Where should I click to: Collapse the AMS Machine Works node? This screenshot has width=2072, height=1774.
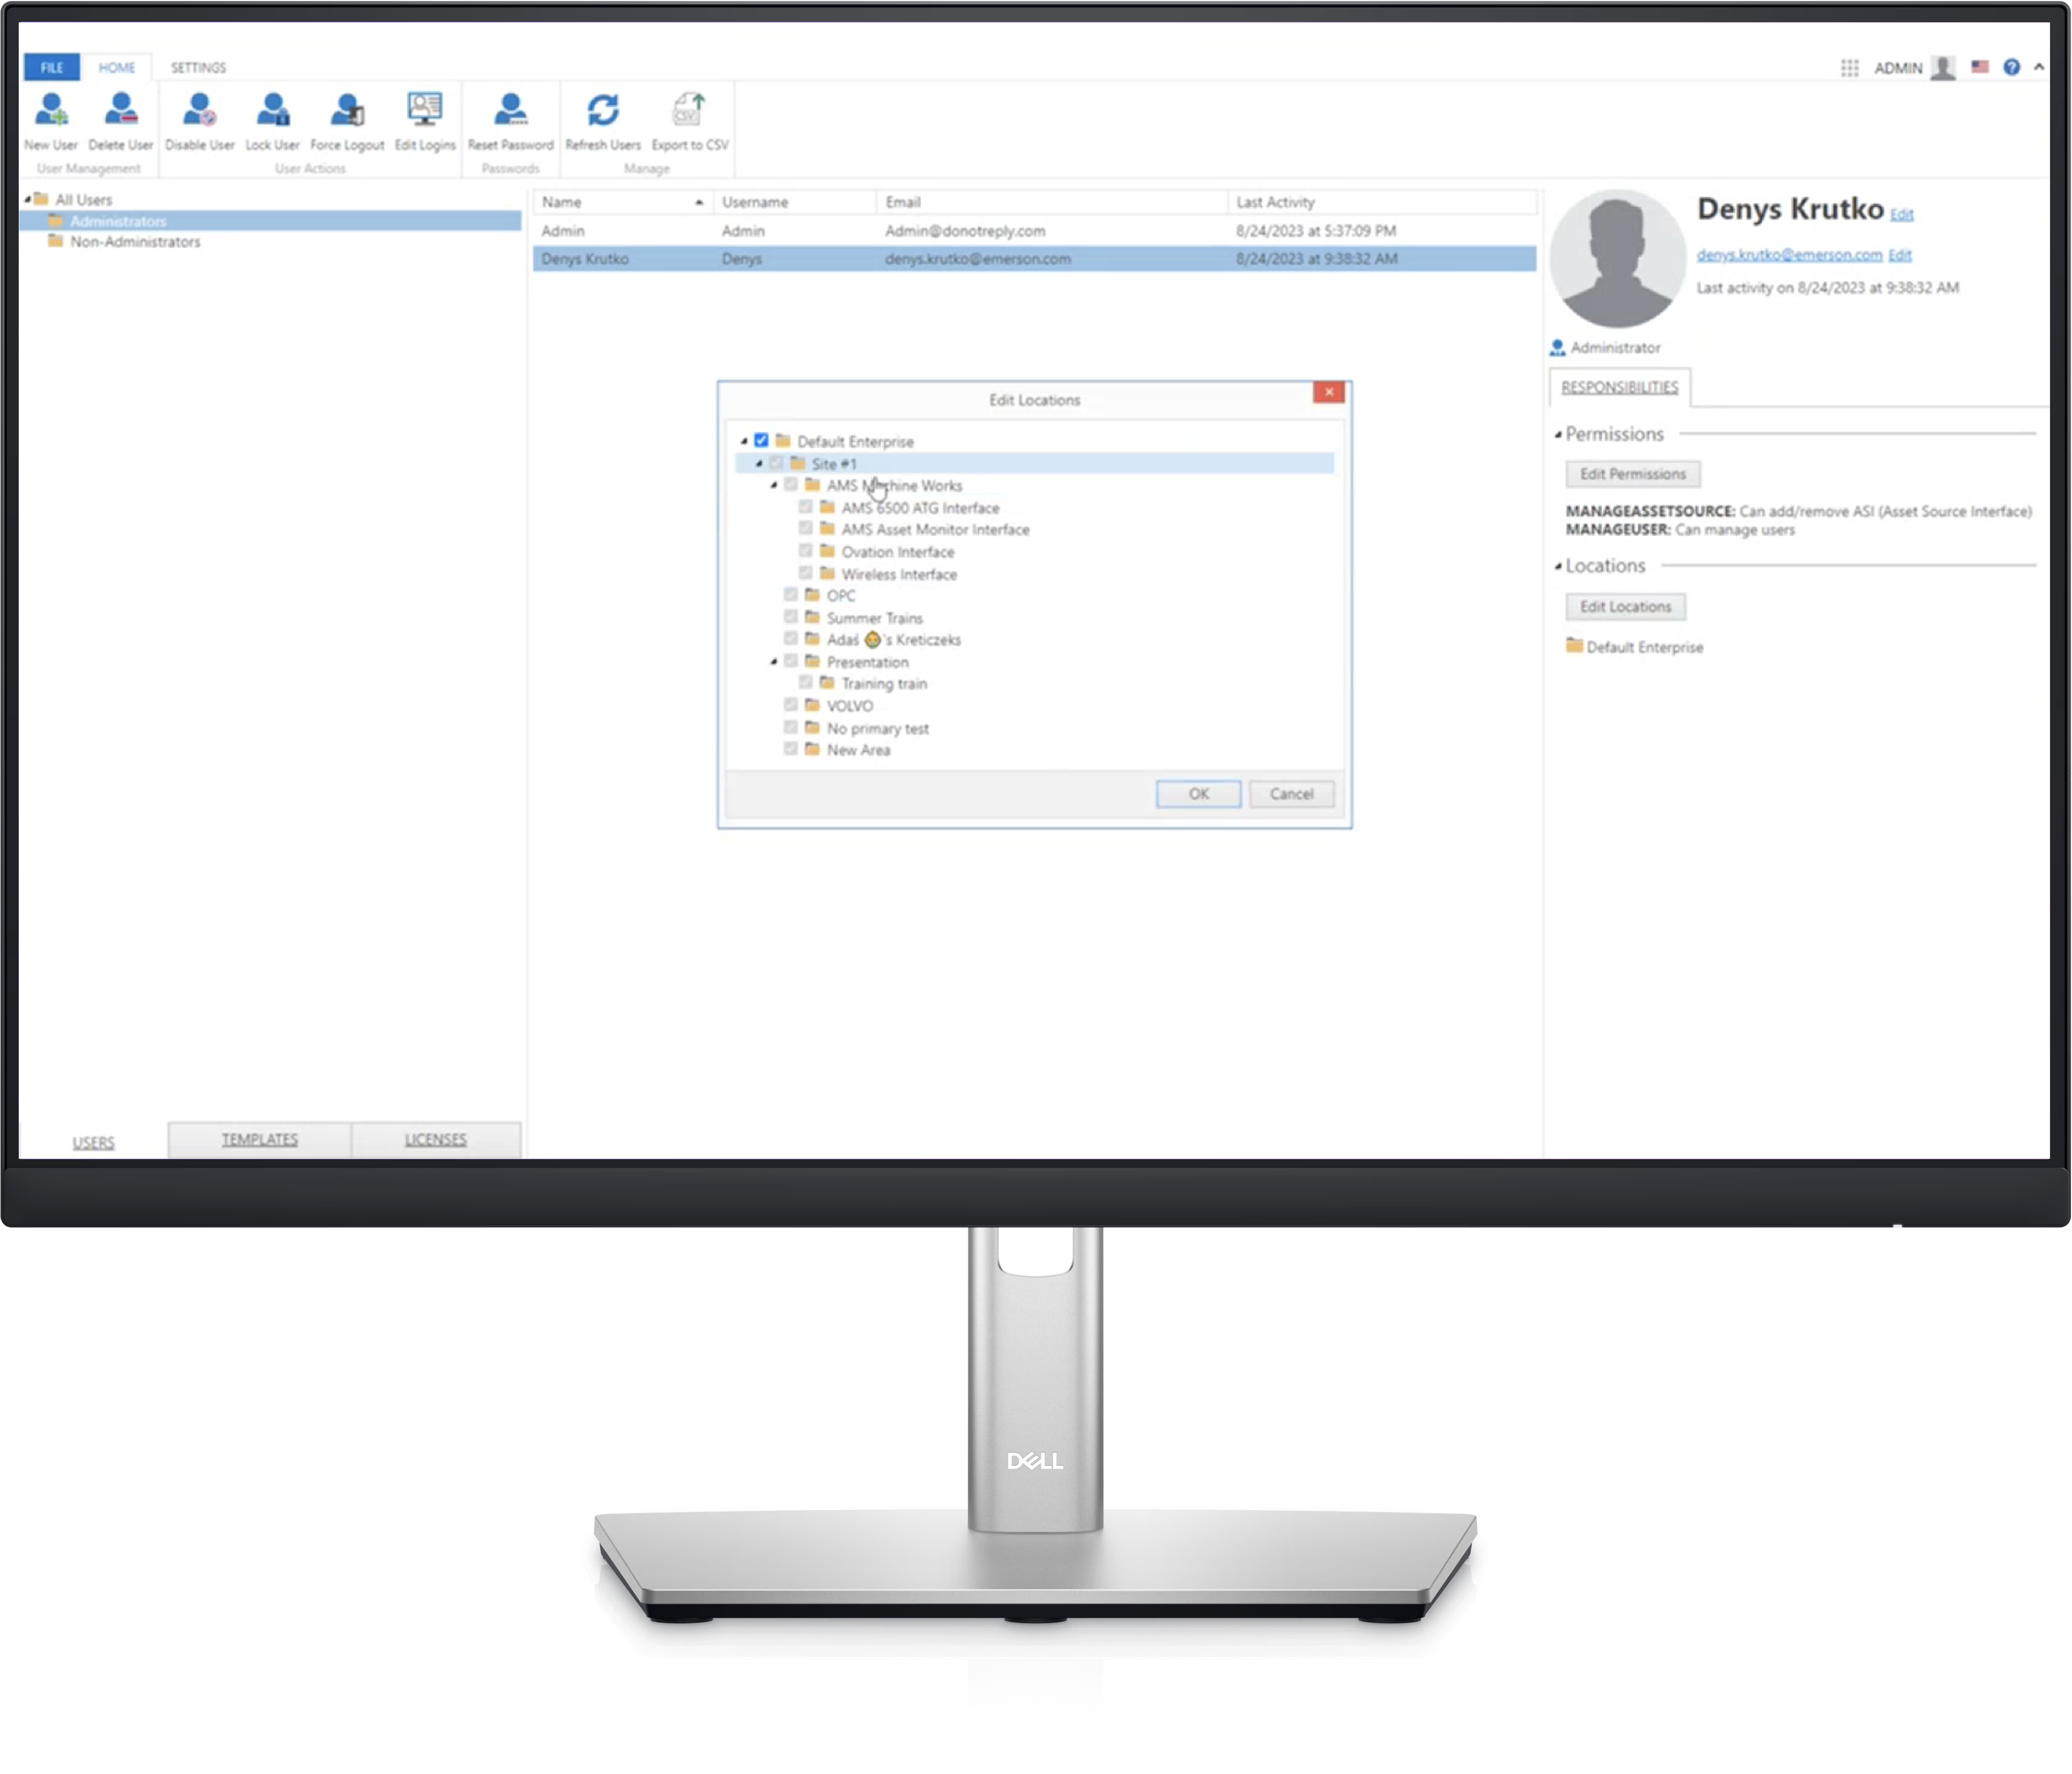click(x=774, y=485)
